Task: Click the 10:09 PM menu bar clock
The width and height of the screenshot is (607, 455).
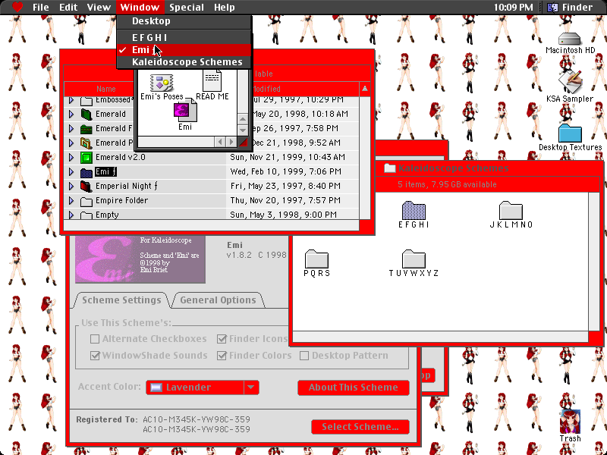Action: click(x=513, y=7)
